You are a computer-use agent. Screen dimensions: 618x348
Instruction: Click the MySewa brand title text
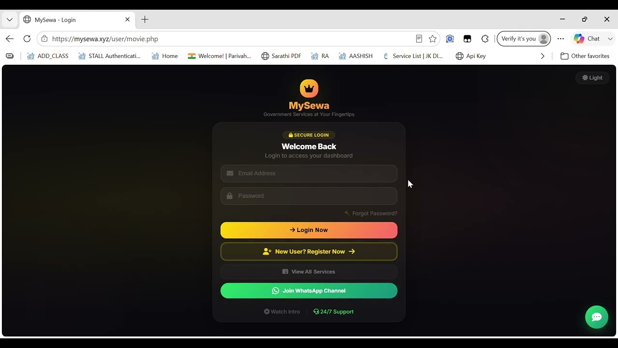tap(309, 105)
